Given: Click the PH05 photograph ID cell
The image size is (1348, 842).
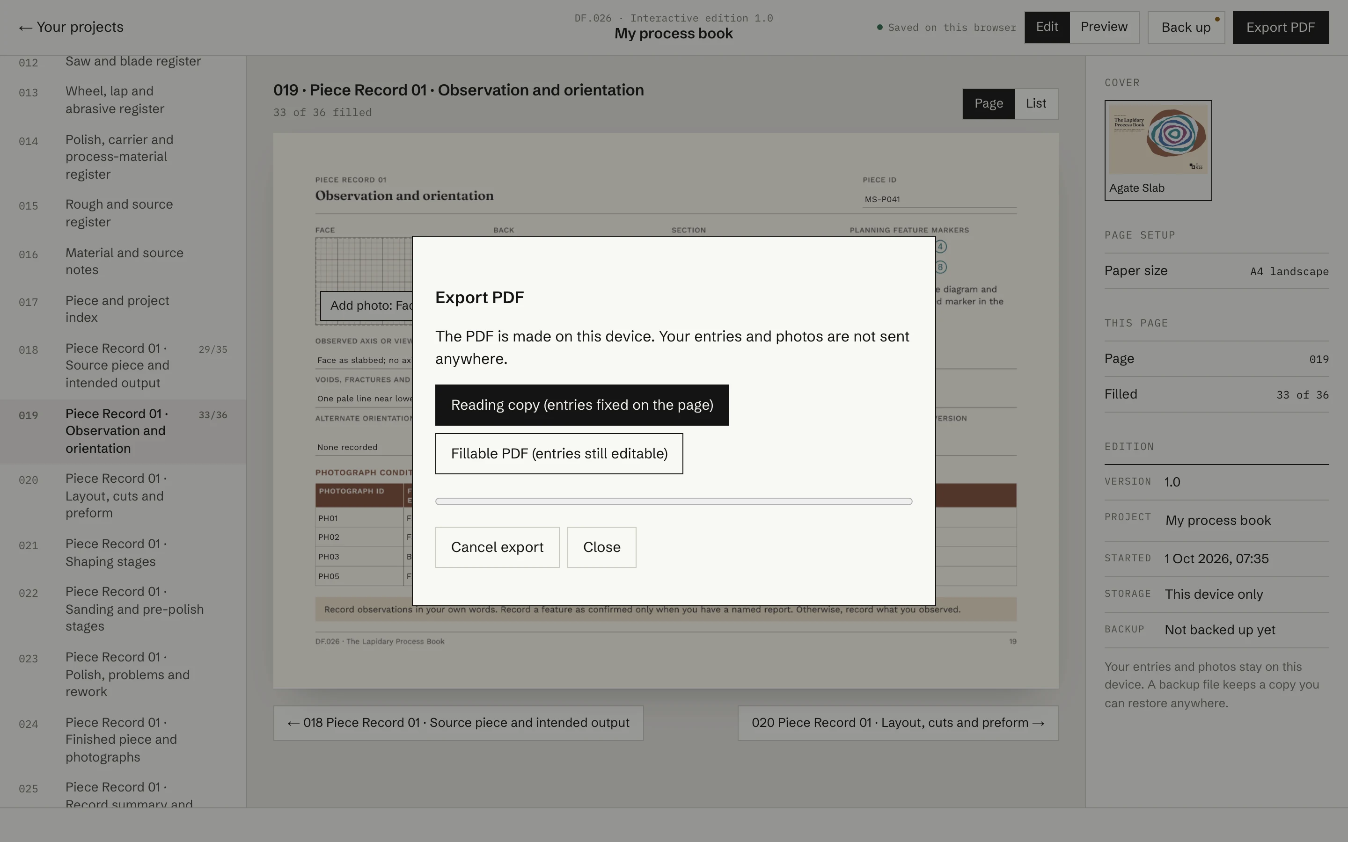Looking at the screenshot, I should pos(359,576).
